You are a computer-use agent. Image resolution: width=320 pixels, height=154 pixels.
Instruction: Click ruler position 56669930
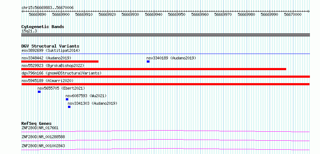point(130,14)
